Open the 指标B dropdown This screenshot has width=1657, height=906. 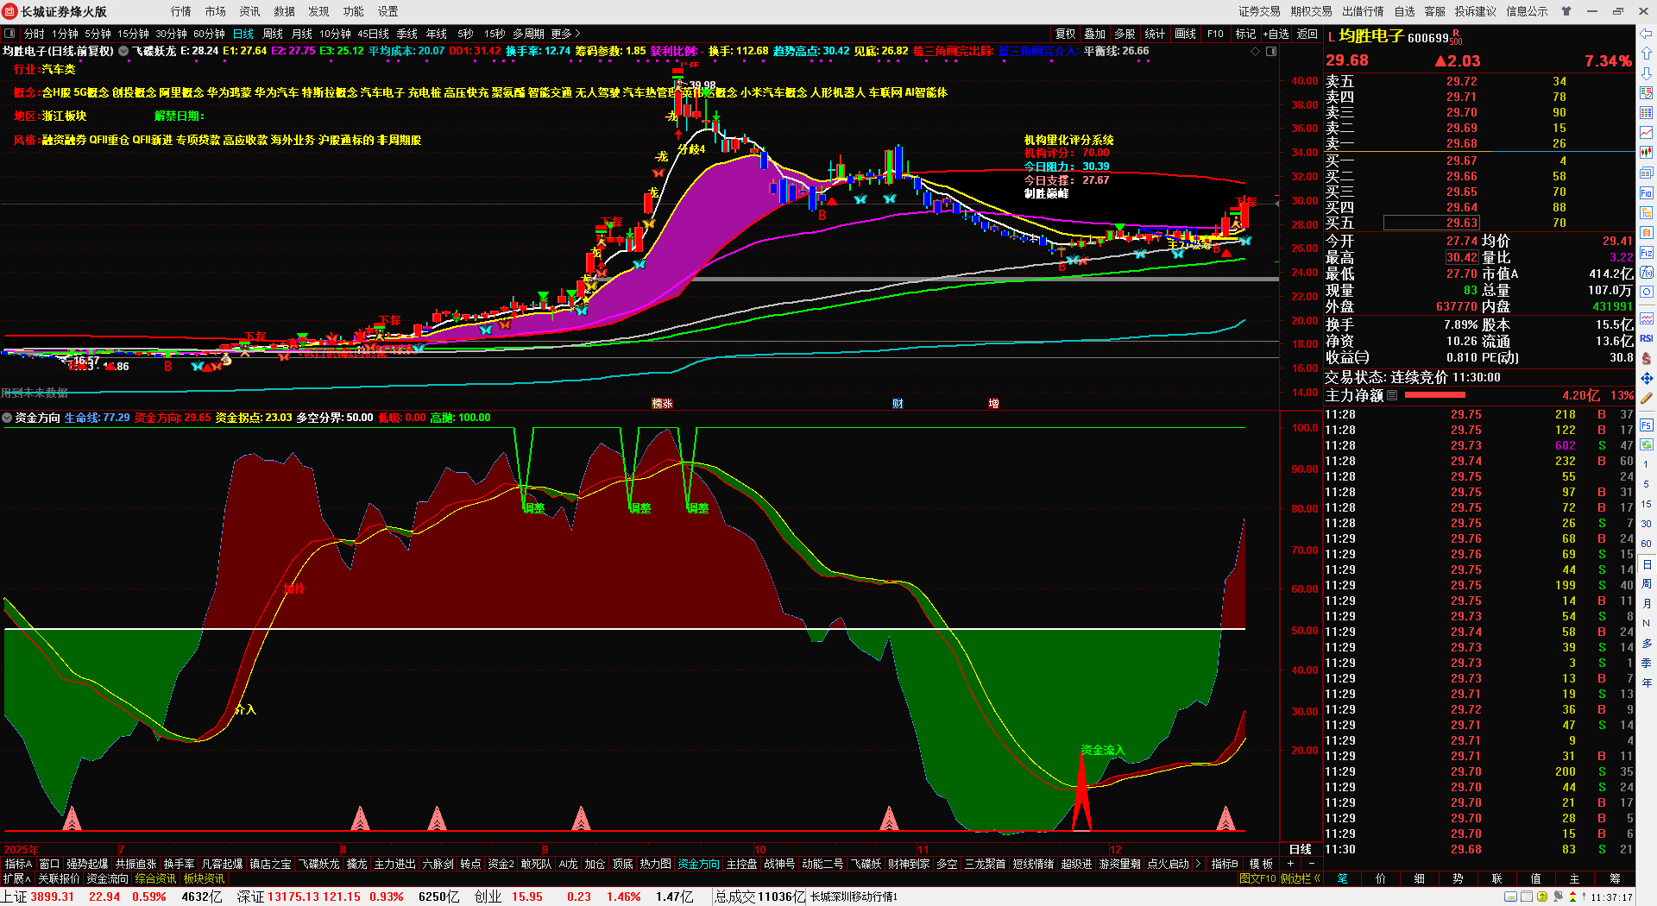pos(1225,864)
